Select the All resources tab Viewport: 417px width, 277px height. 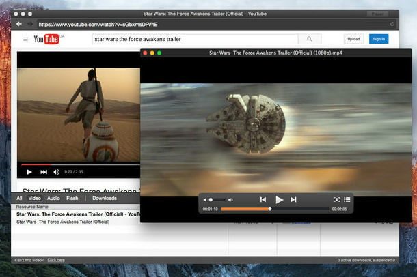click(x=19, y=198)
